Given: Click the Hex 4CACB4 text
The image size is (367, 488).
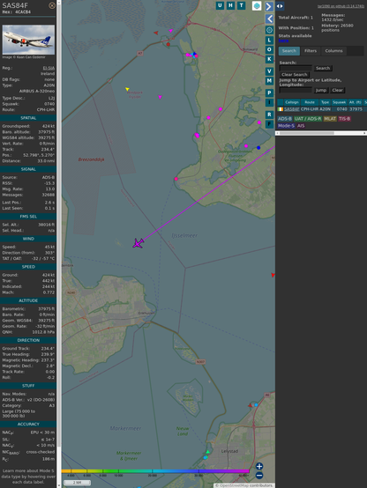Looking at the screenshot, I should click(17, 12).
